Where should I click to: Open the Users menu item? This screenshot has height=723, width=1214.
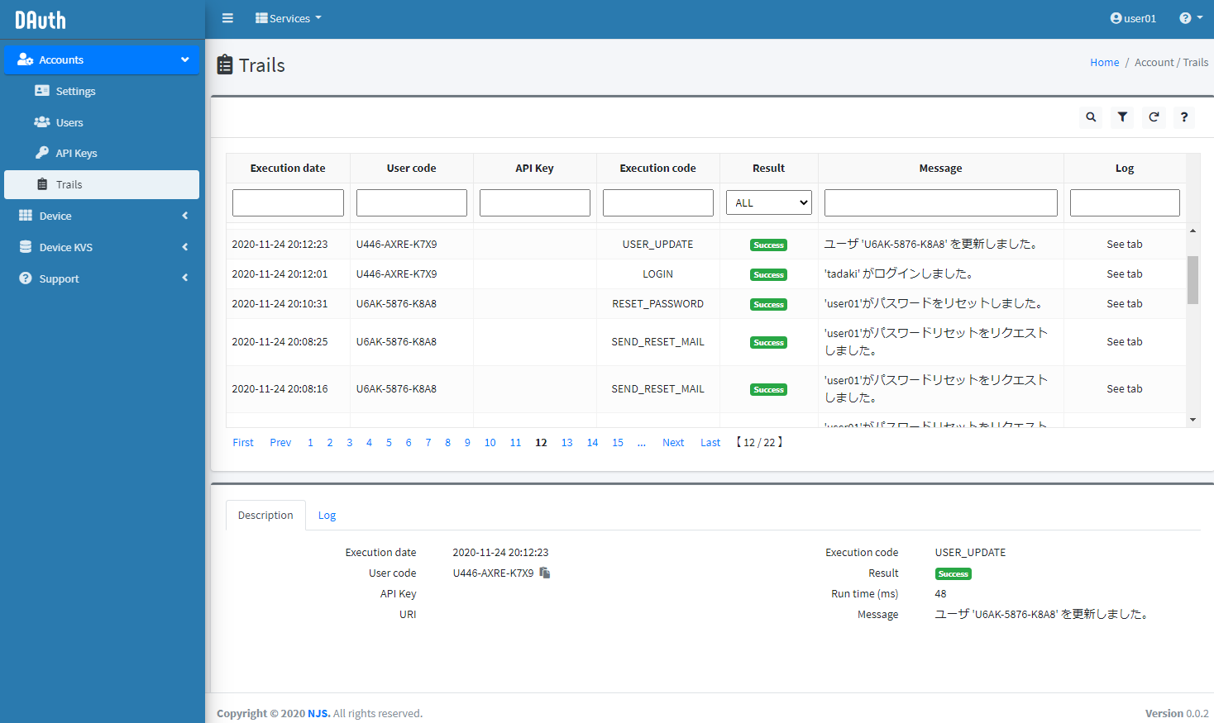pyautogui.click(x=102, y=122)
